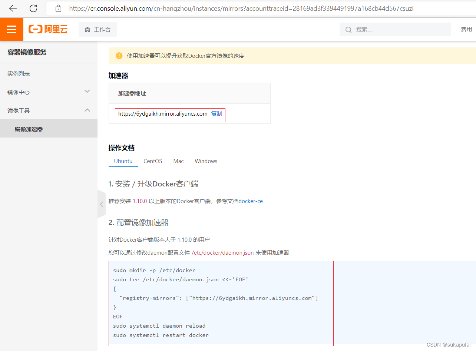
Task: Click the 'sudo tee /etc/docker/daemon.json' line
Action: click(181, 279)
